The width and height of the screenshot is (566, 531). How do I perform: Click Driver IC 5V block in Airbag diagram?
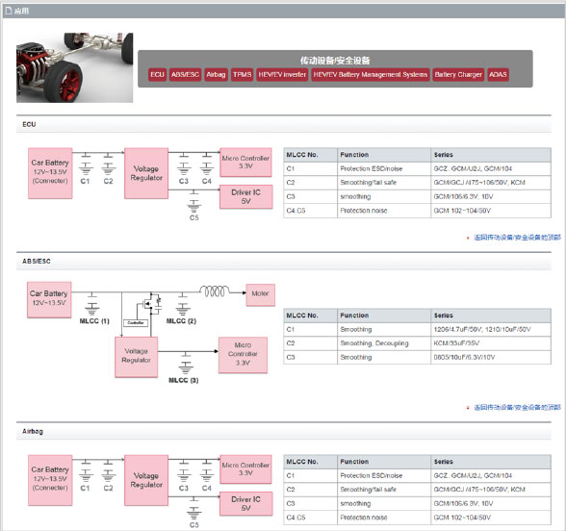[x=246, y=504]
